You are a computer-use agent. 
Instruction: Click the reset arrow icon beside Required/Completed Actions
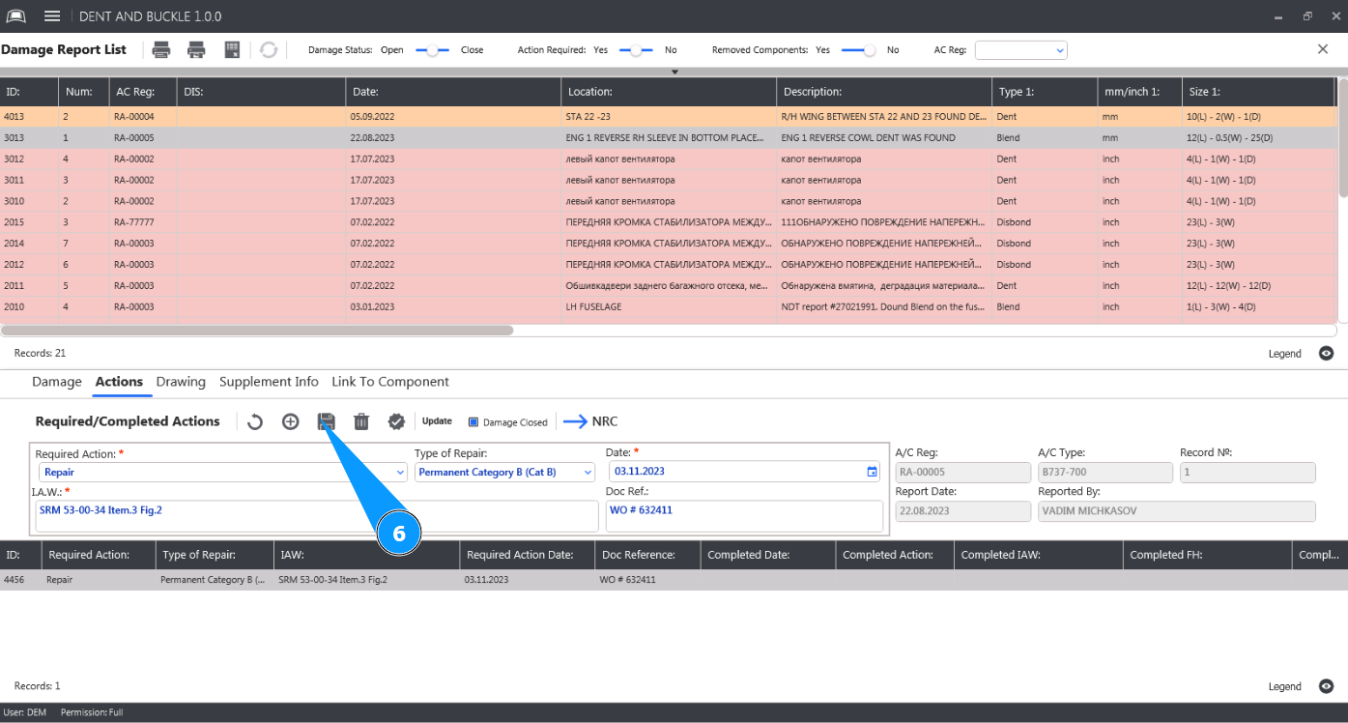[255, 421]
